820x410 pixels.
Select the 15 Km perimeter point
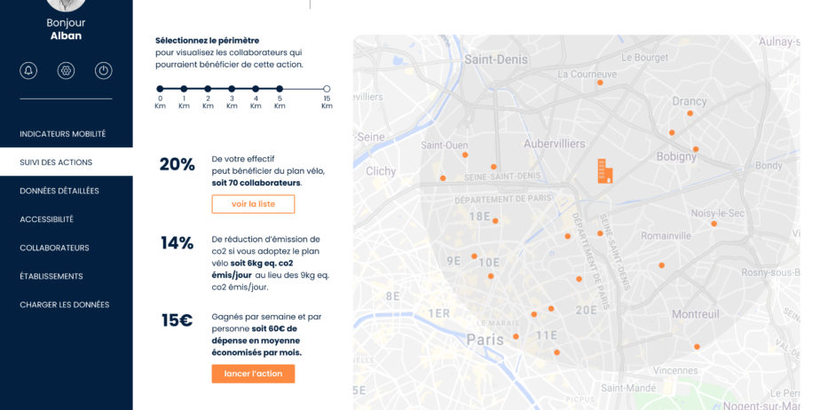(327, 89)
